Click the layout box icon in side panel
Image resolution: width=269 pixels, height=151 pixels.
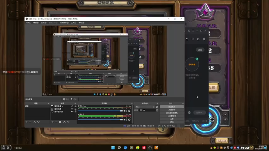tap(193, 39)
